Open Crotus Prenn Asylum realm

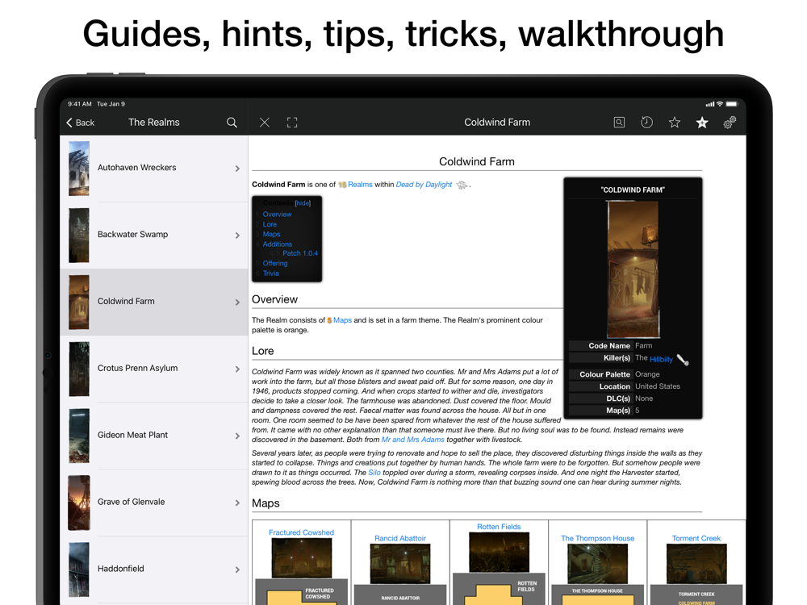point(154,369)
